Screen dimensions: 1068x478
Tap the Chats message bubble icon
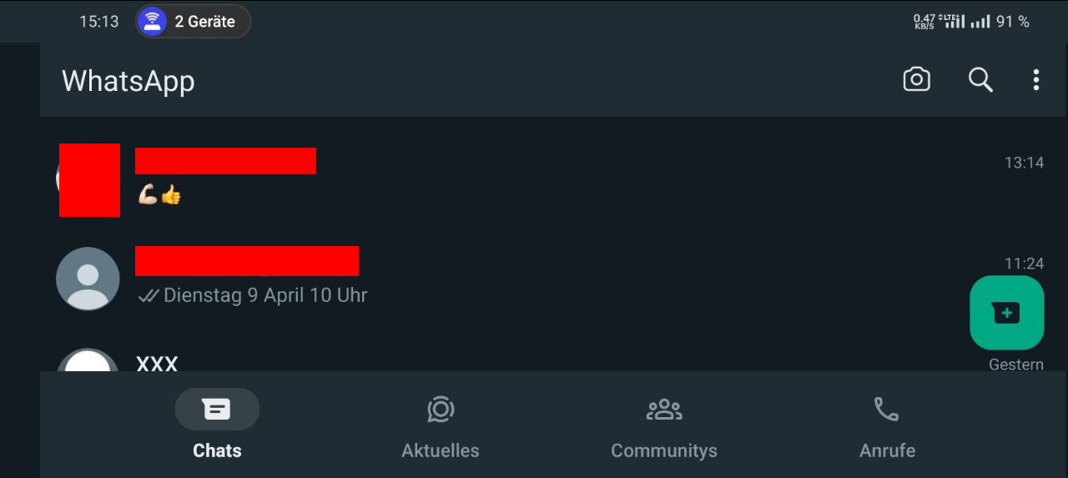217,410
